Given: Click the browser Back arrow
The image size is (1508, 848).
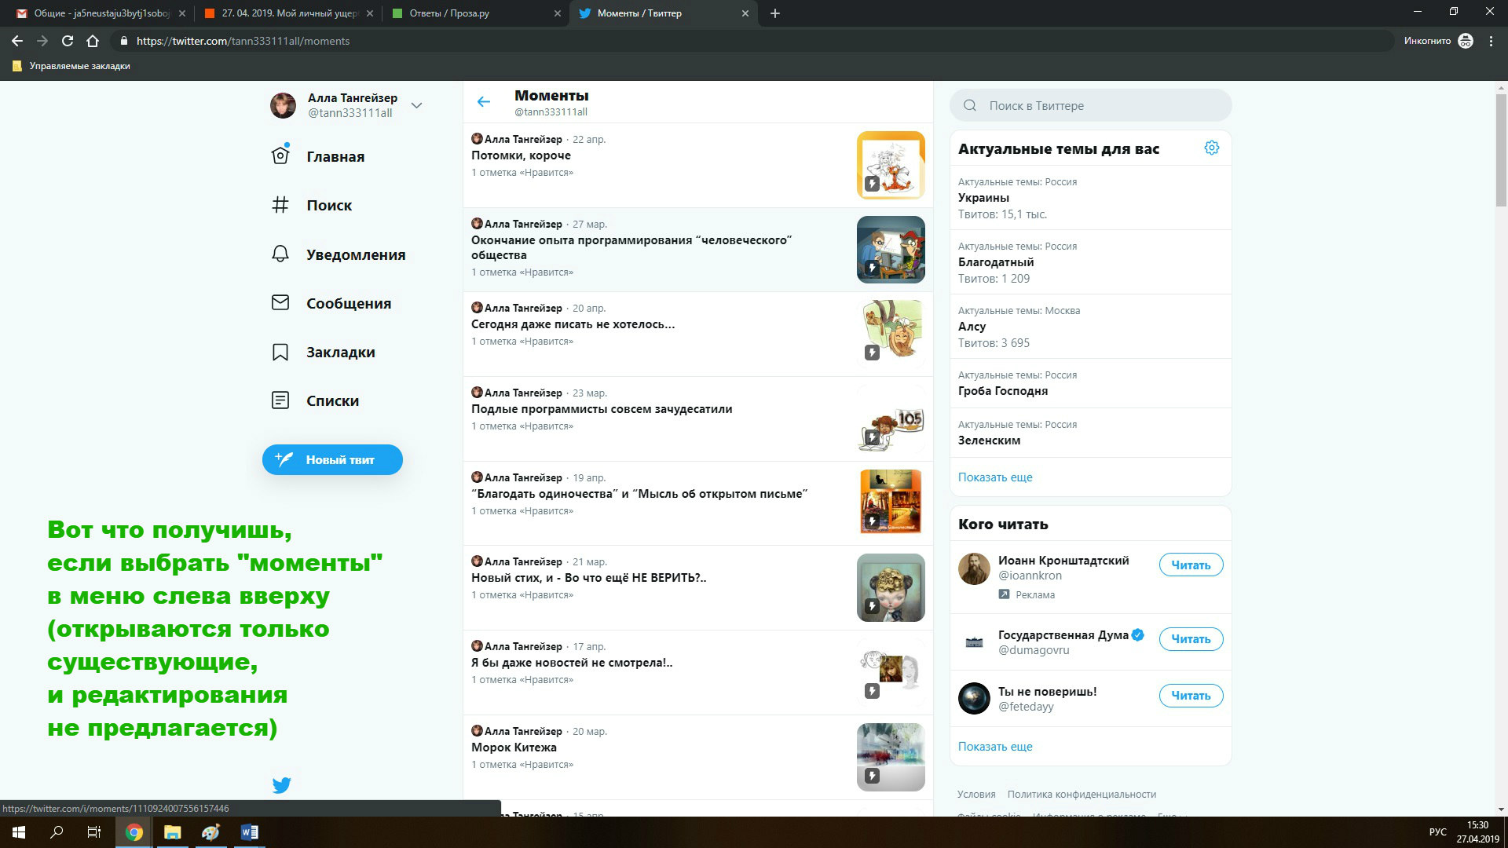Looking at the screenshot, I should point(17,41).
